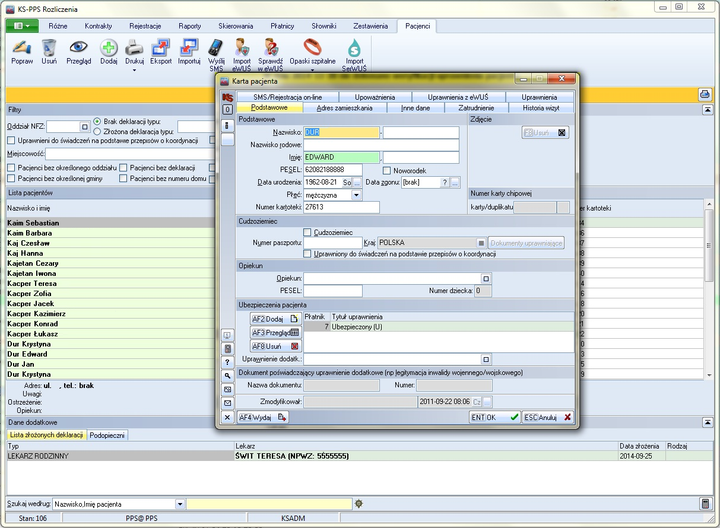Check the Noworodek checkbox
Screen dimensions: 720x528
click(x=387, y=171)
